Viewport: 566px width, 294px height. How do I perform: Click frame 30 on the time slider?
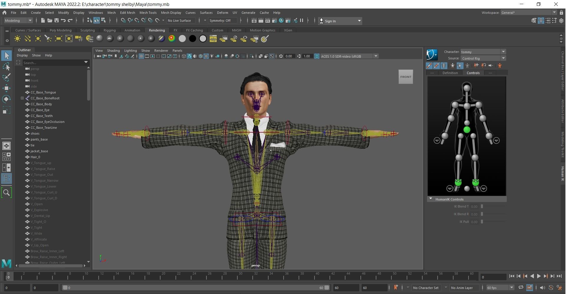tap(241, 276)
